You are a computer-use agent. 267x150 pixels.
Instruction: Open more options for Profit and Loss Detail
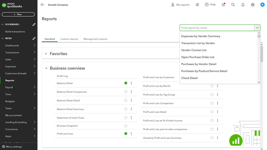pyautogui.click(x=218, y=112)
